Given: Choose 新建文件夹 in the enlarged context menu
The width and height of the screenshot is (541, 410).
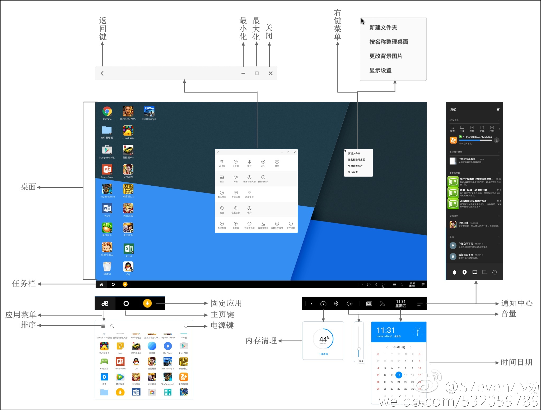Looking at the screenshot, I should click(x=383, y=27).
